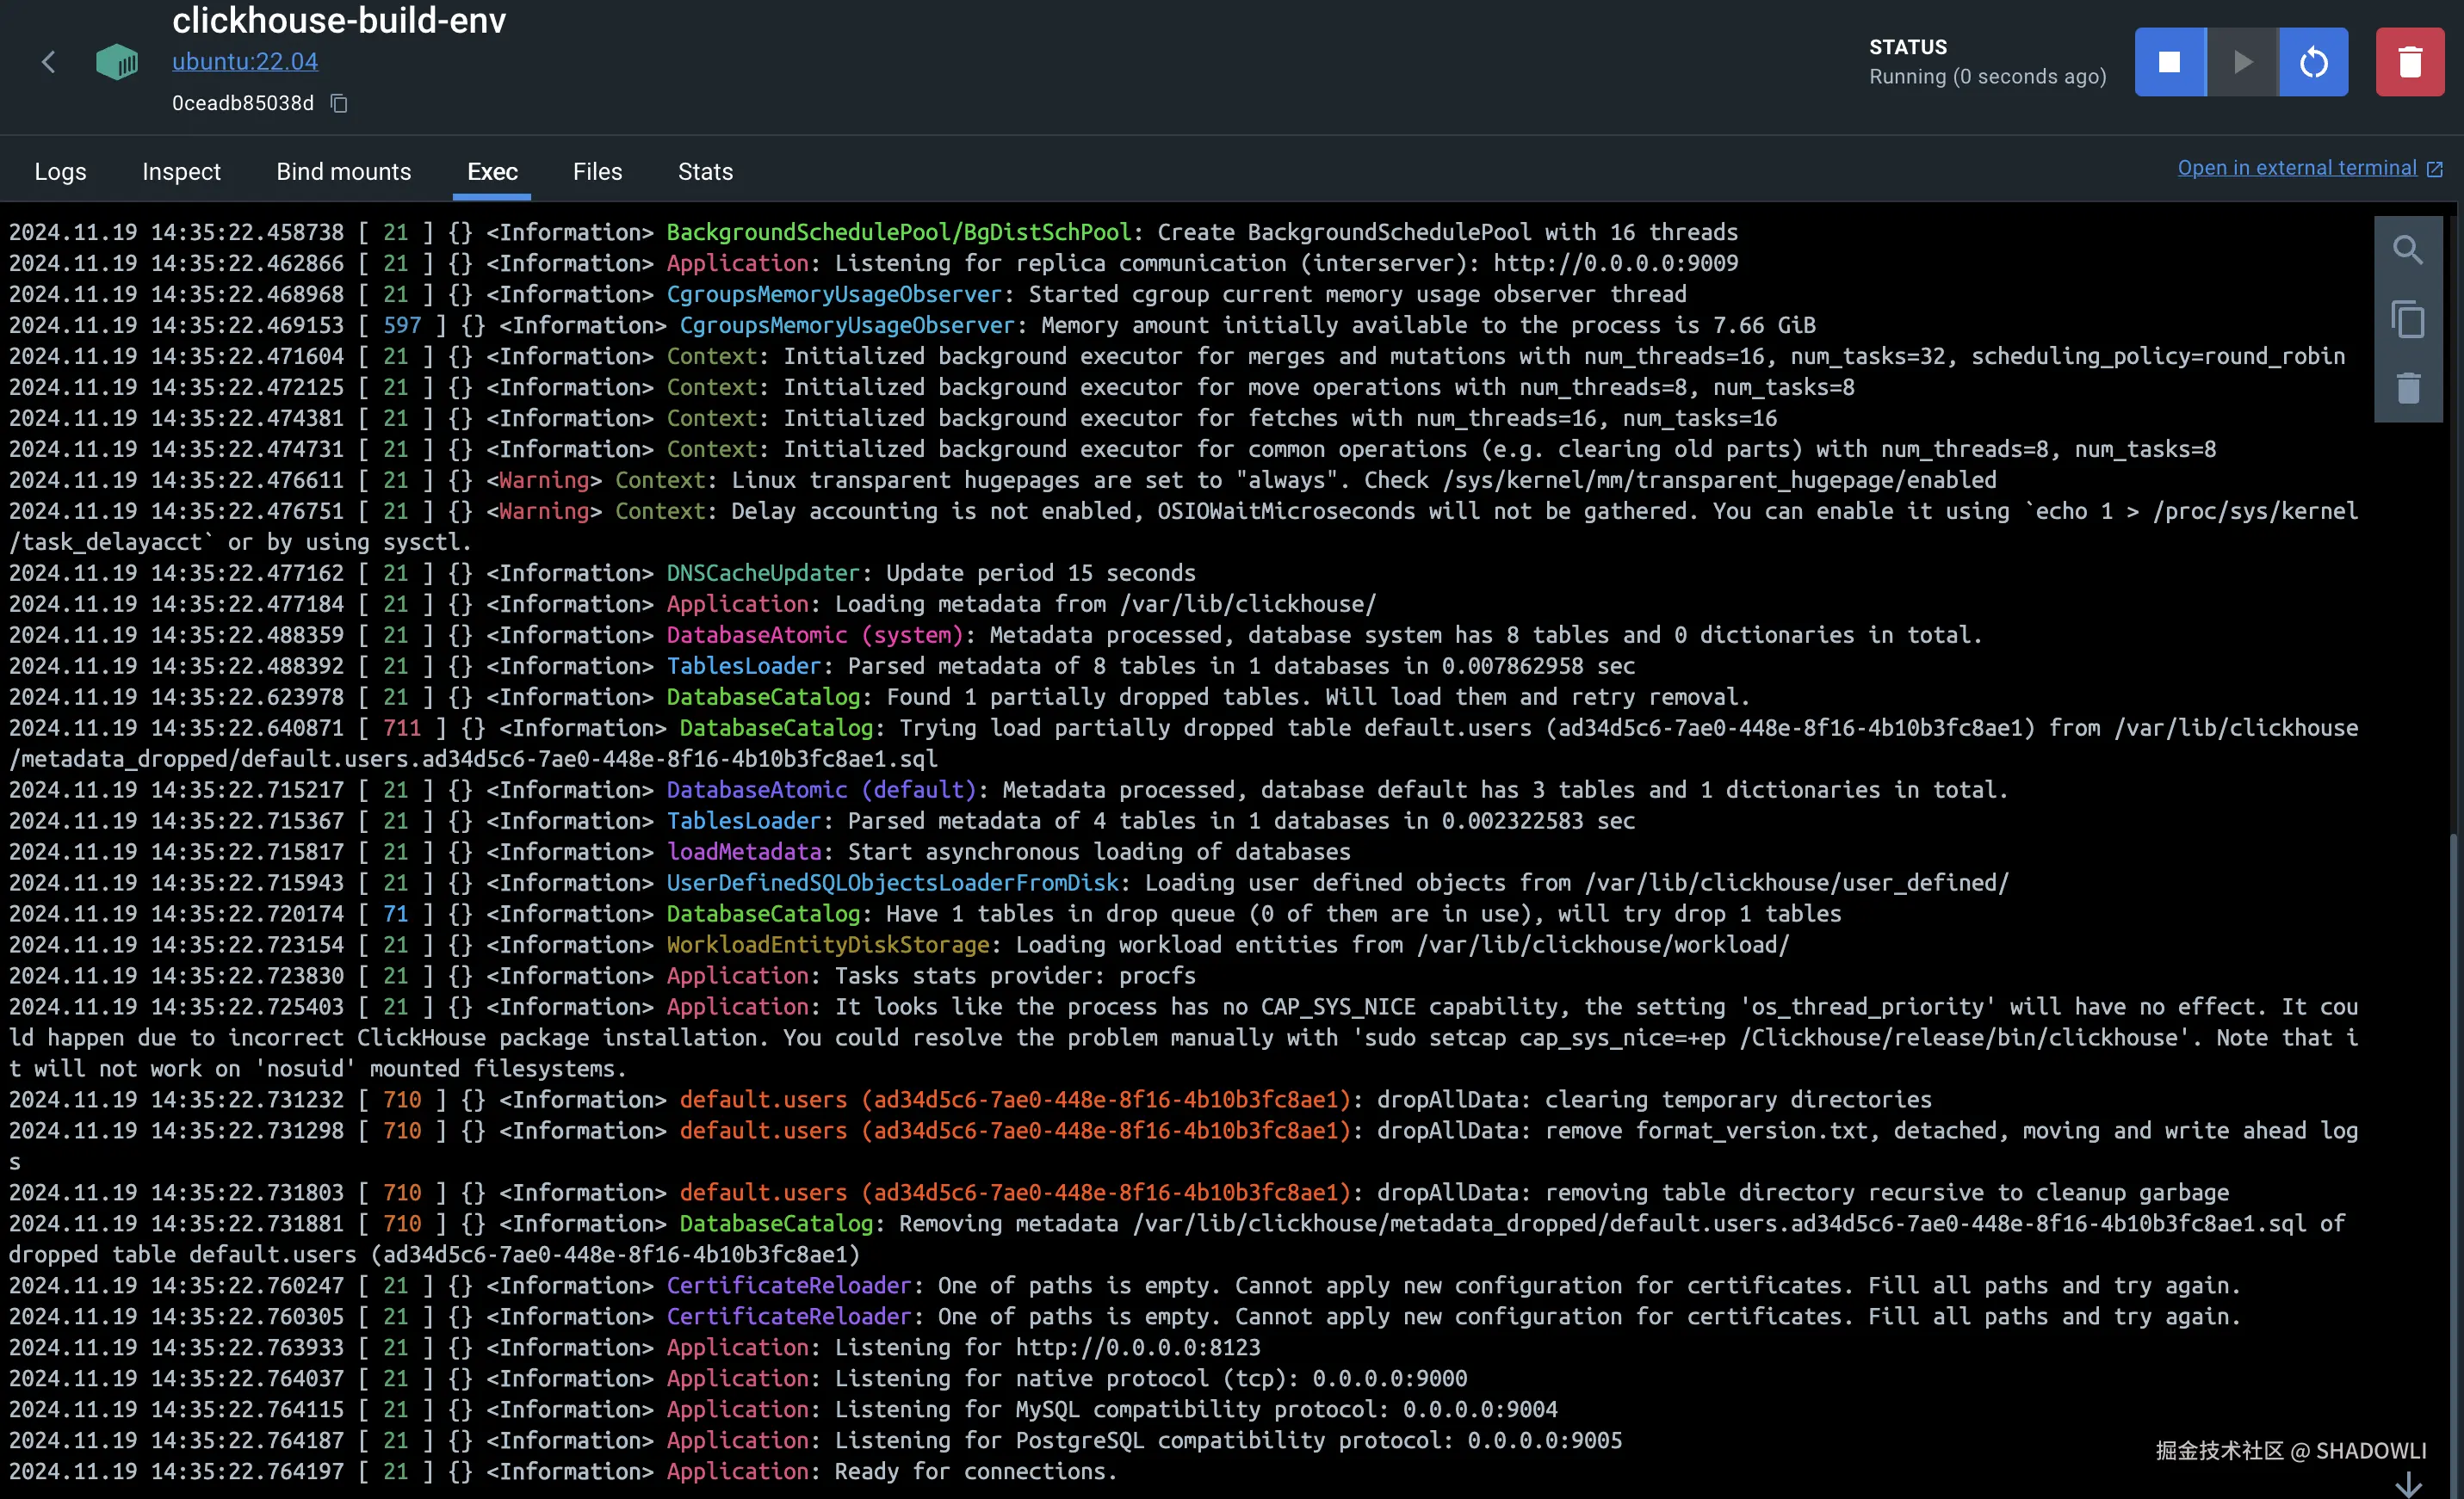Viewport: 2464px width, 1499px height.
Task: Restart the container
Action: click(2313, 62)
